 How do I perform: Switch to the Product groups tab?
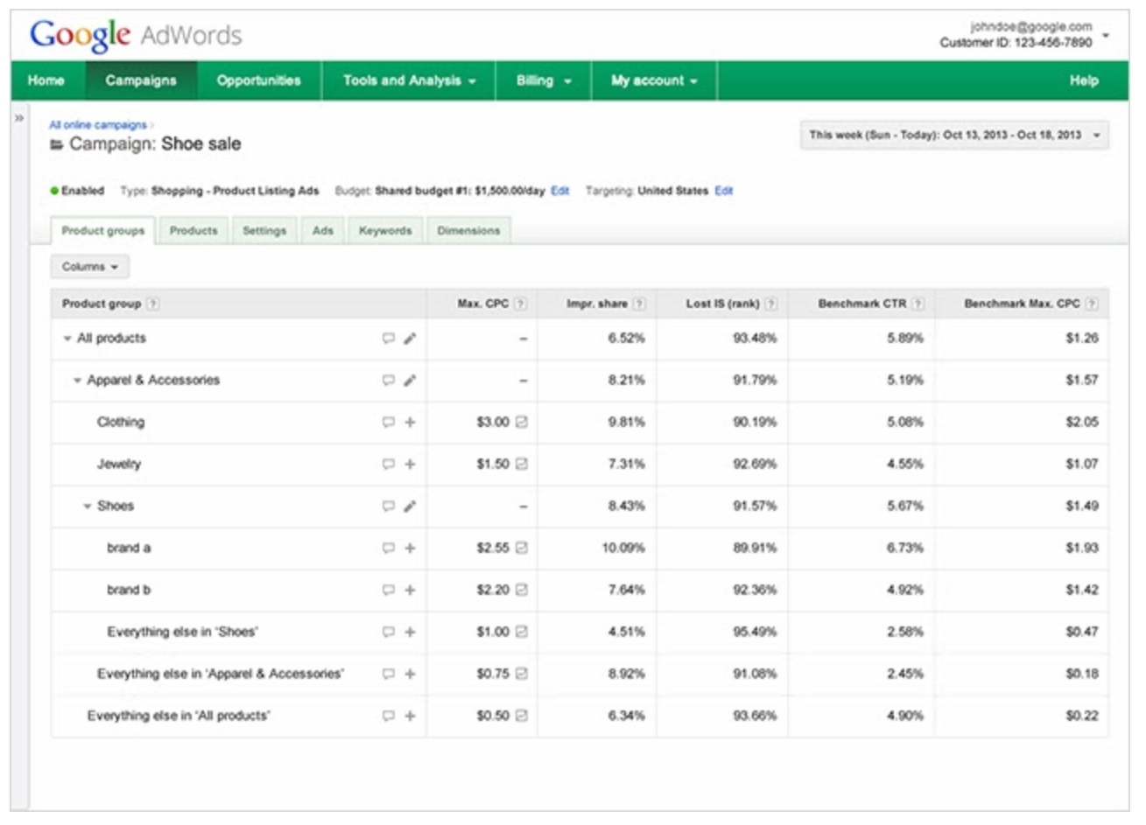click(x=103, y=231)
